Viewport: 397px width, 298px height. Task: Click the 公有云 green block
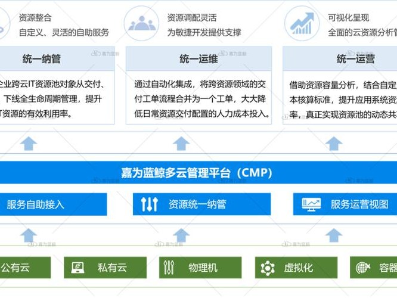coord(25,268)
